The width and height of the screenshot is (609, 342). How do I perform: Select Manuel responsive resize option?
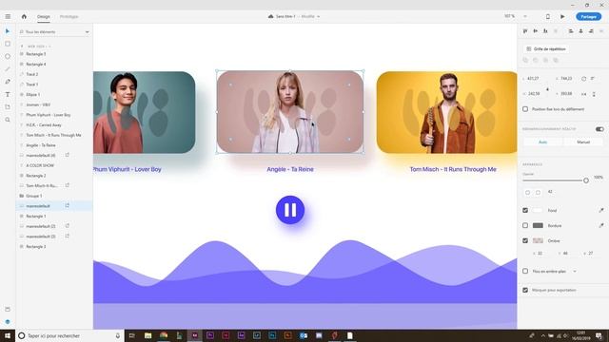tap(583, 142)
